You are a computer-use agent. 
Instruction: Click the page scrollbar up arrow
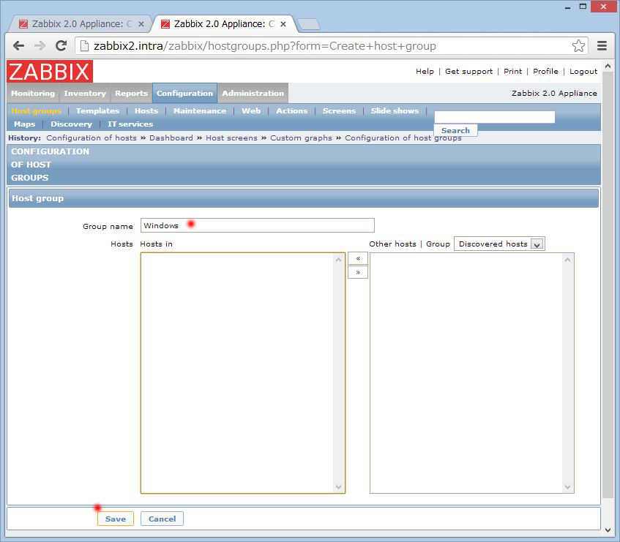(608, 66)
